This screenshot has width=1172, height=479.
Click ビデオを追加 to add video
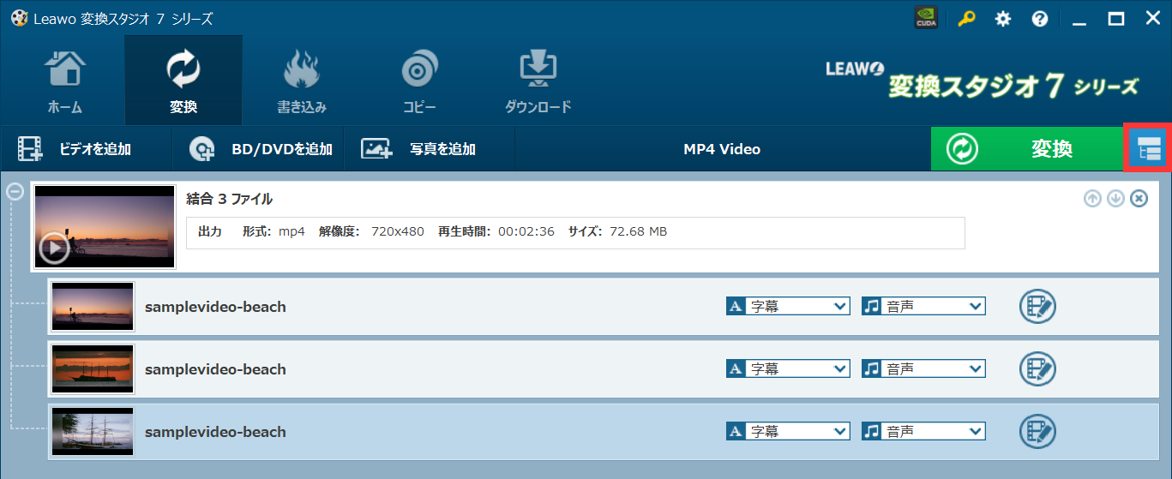(86, 149)
